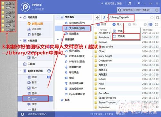Sort by the 文件名 column header

(104, 30)
